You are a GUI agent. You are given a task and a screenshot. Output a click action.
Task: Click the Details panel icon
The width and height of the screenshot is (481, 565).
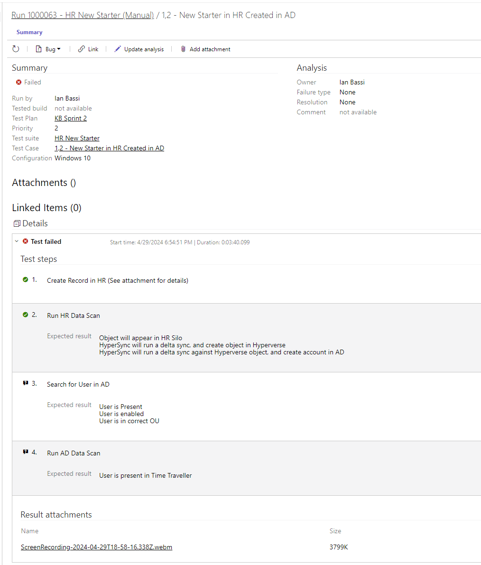(x=17, y=223)
